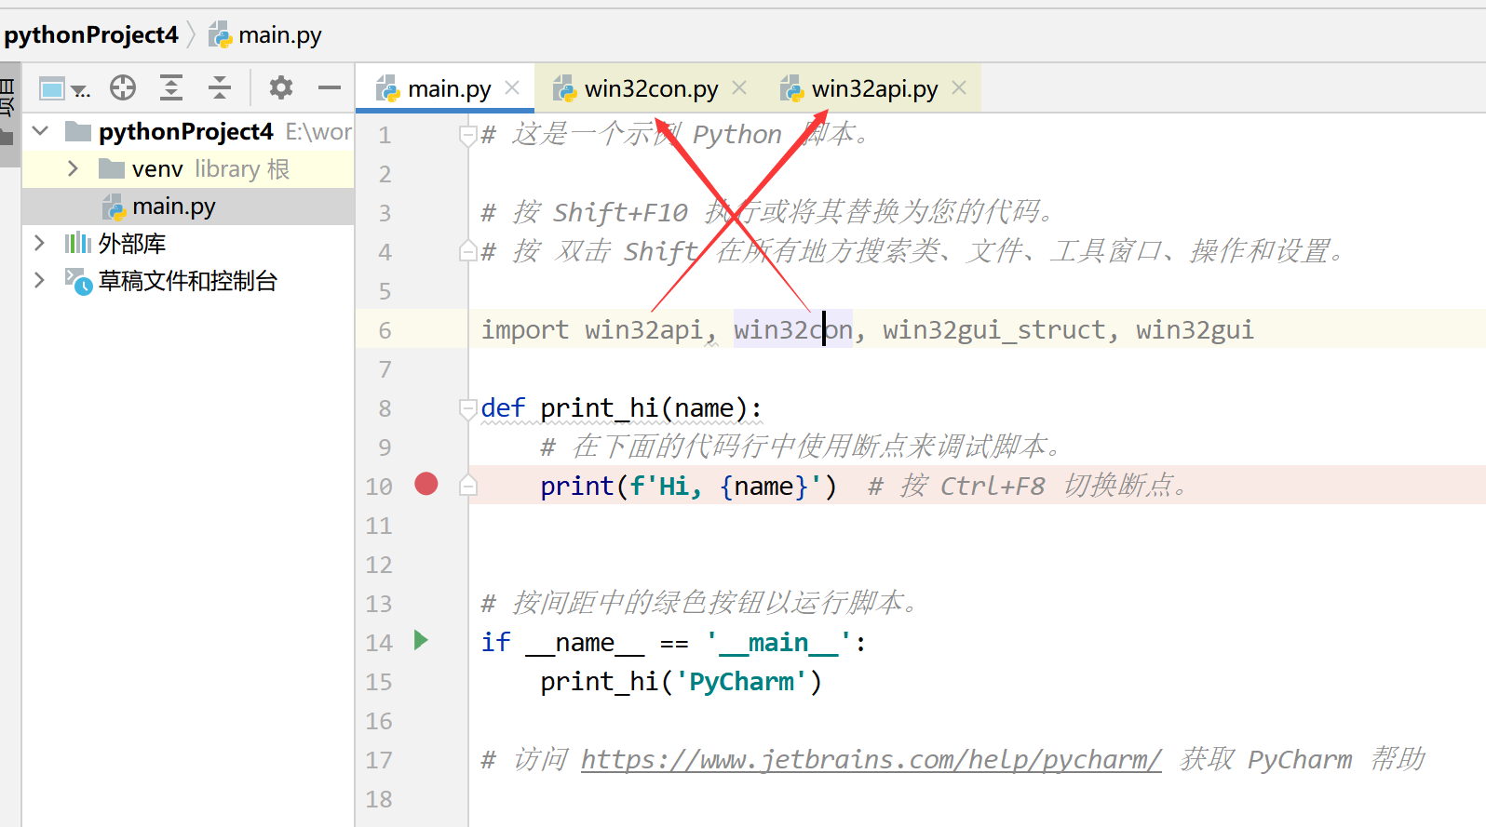Screen dimensions: 1486x827
Task: Select main.py in the project tree
Action: coord(188,207)
